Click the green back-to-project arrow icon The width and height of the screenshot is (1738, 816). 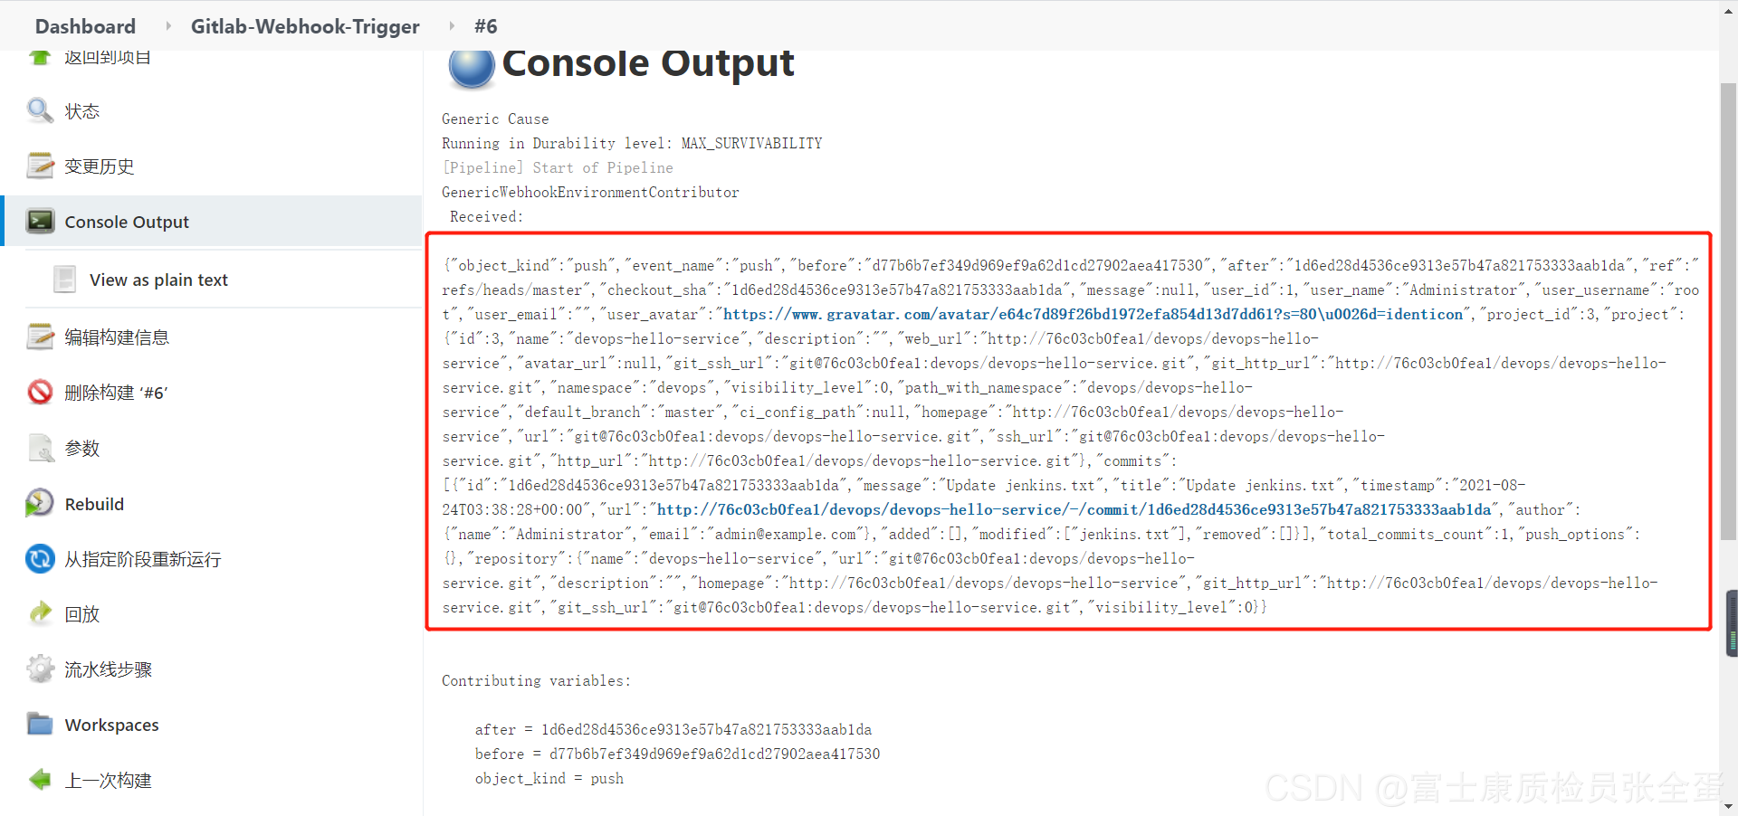pyautogui.click(x=40, y=58)
